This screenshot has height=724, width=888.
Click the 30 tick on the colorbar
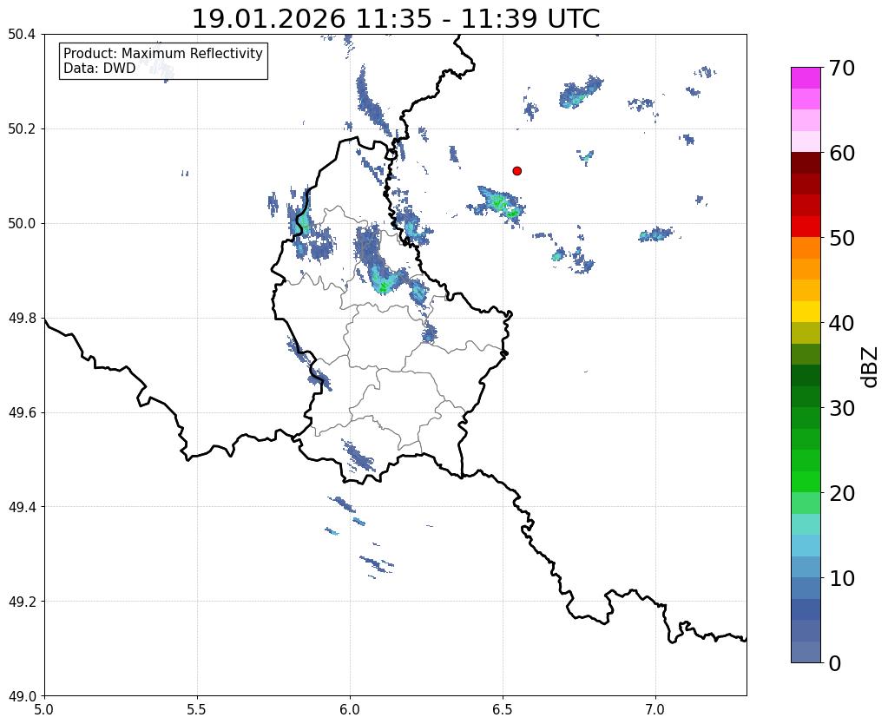pos(842,408)
